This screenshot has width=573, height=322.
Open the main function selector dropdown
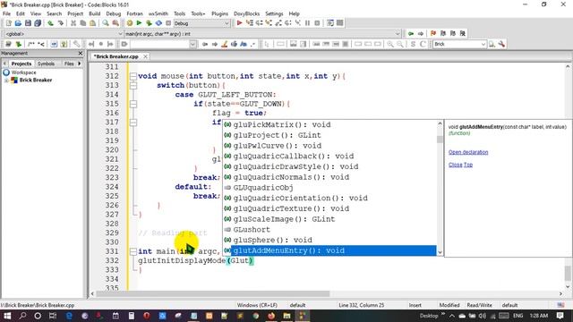[398, 34]
